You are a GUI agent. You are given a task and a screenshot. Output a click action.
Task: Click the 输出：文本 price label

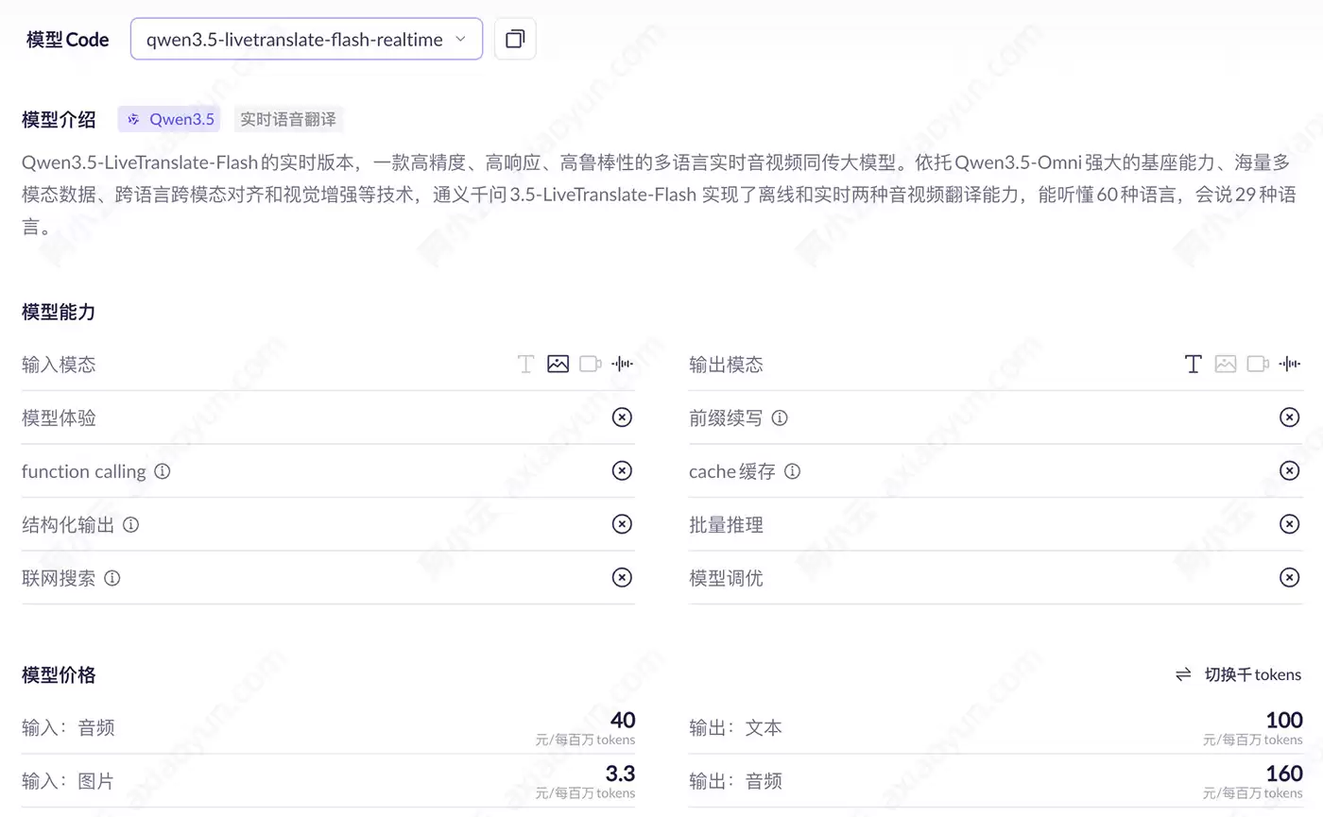coord(735,727)
